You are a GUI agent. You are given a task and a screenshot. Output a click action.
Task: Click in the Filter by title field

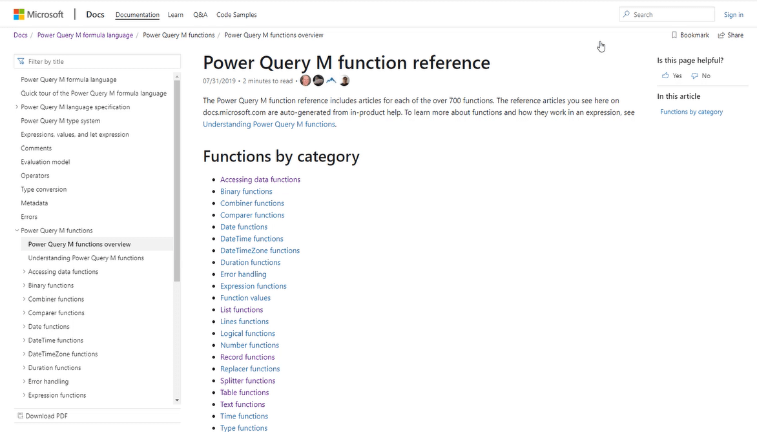click(98, 61)
